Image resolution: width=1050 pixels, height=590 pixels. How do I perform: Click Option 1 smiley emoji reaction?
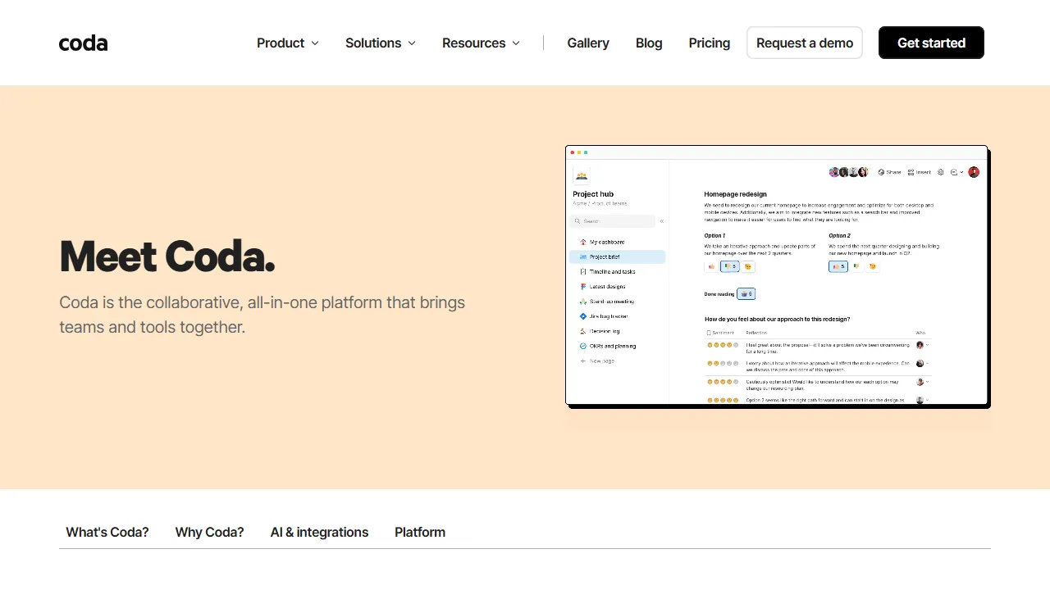pos(748,266)
